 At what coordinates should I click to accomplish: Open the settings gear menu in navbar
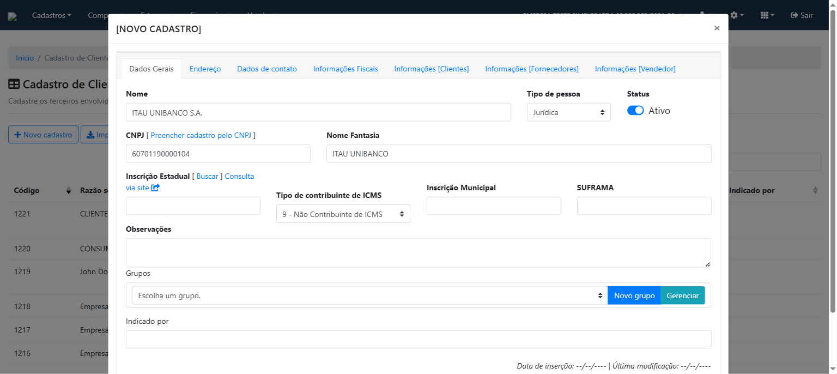click(737, 15)
